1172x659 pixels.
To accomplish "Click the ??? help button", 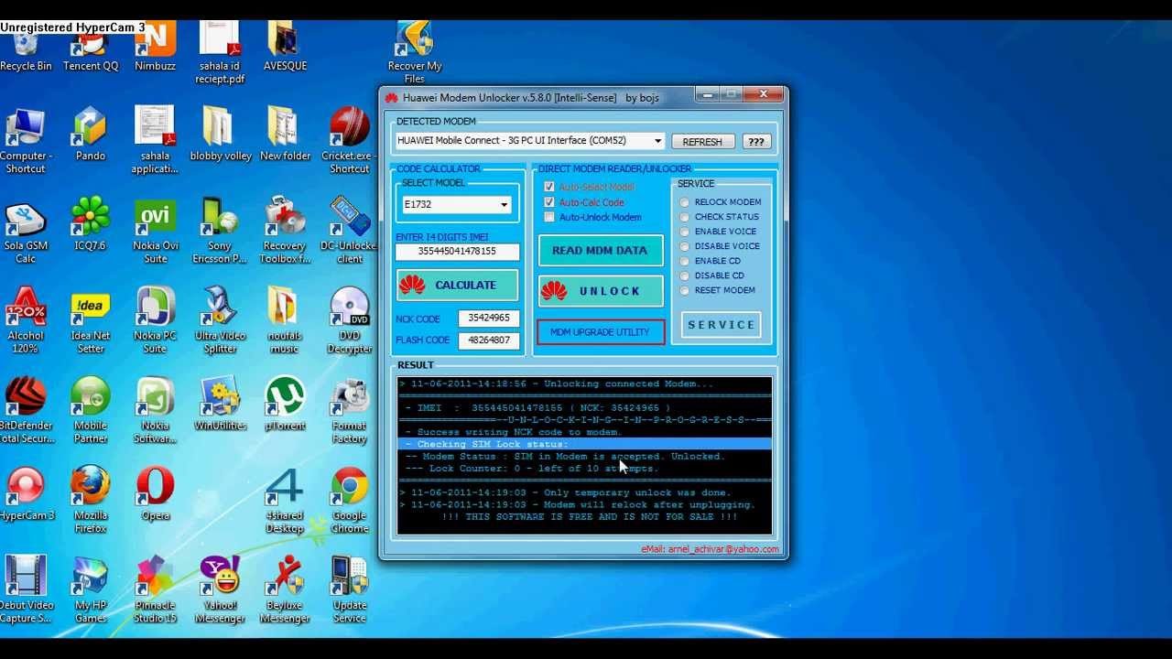I will (755, 142).
